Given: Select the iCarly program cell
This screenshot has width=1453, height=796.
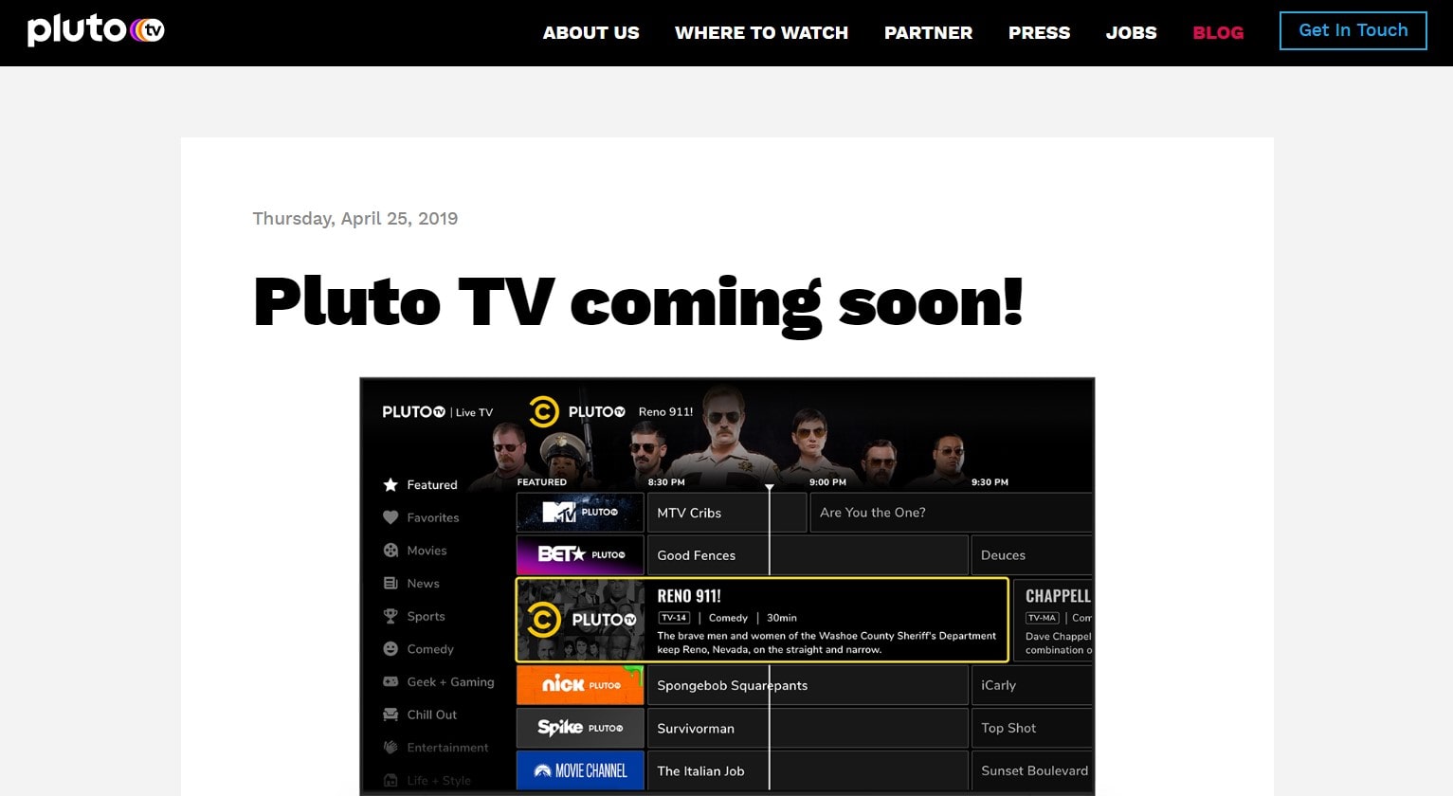Looking at the screenshot, I should 1031,685.
